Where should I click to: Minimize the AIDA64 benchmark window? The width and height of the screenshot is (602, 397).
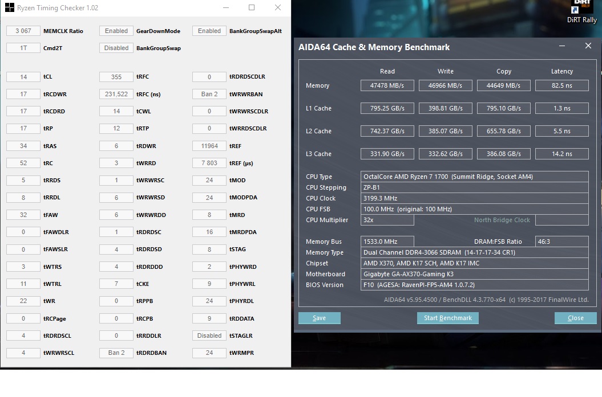[x=561, y=46]
